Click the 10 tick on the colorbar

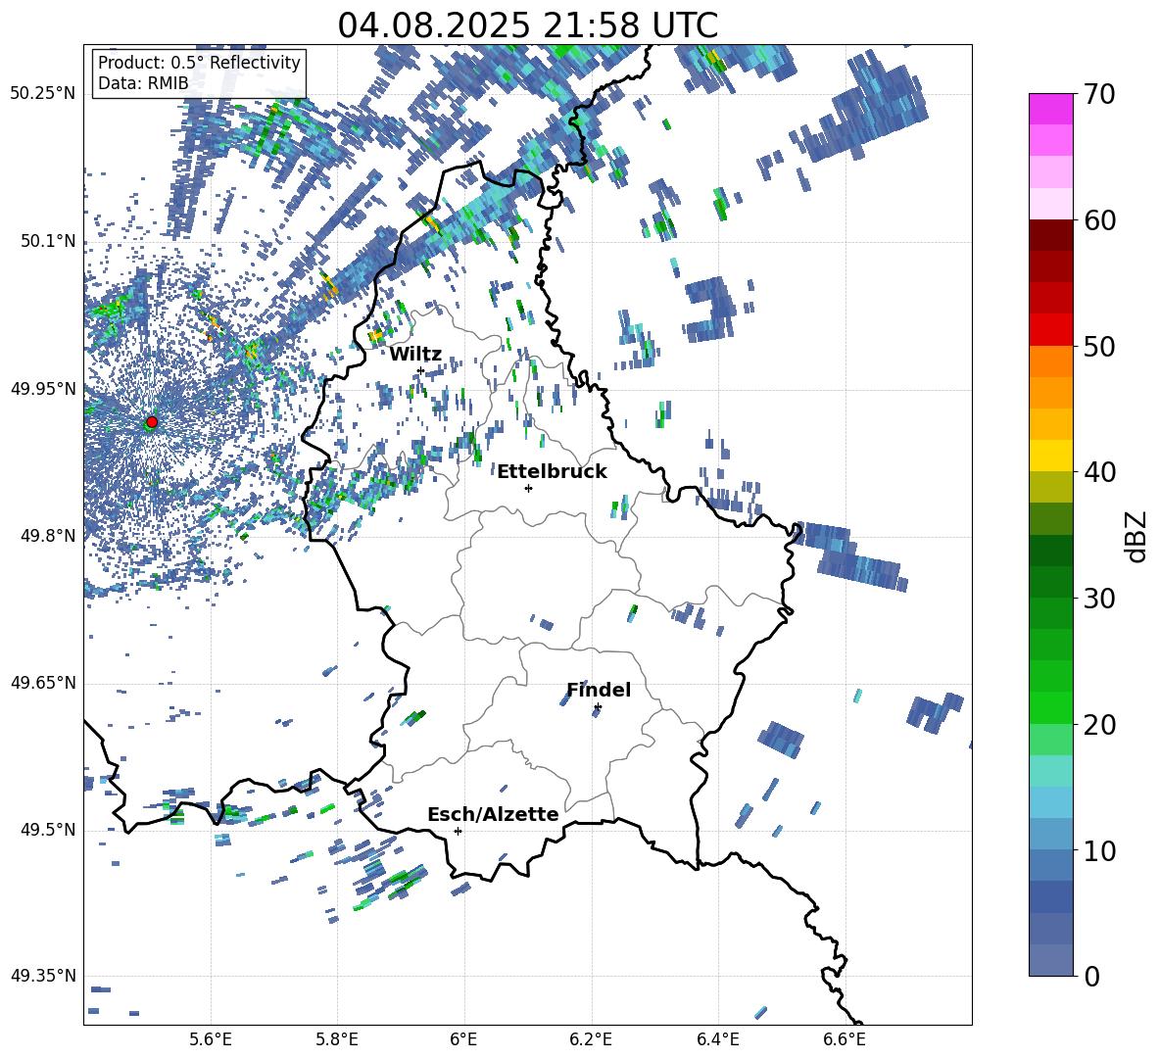click(1099, 850)
